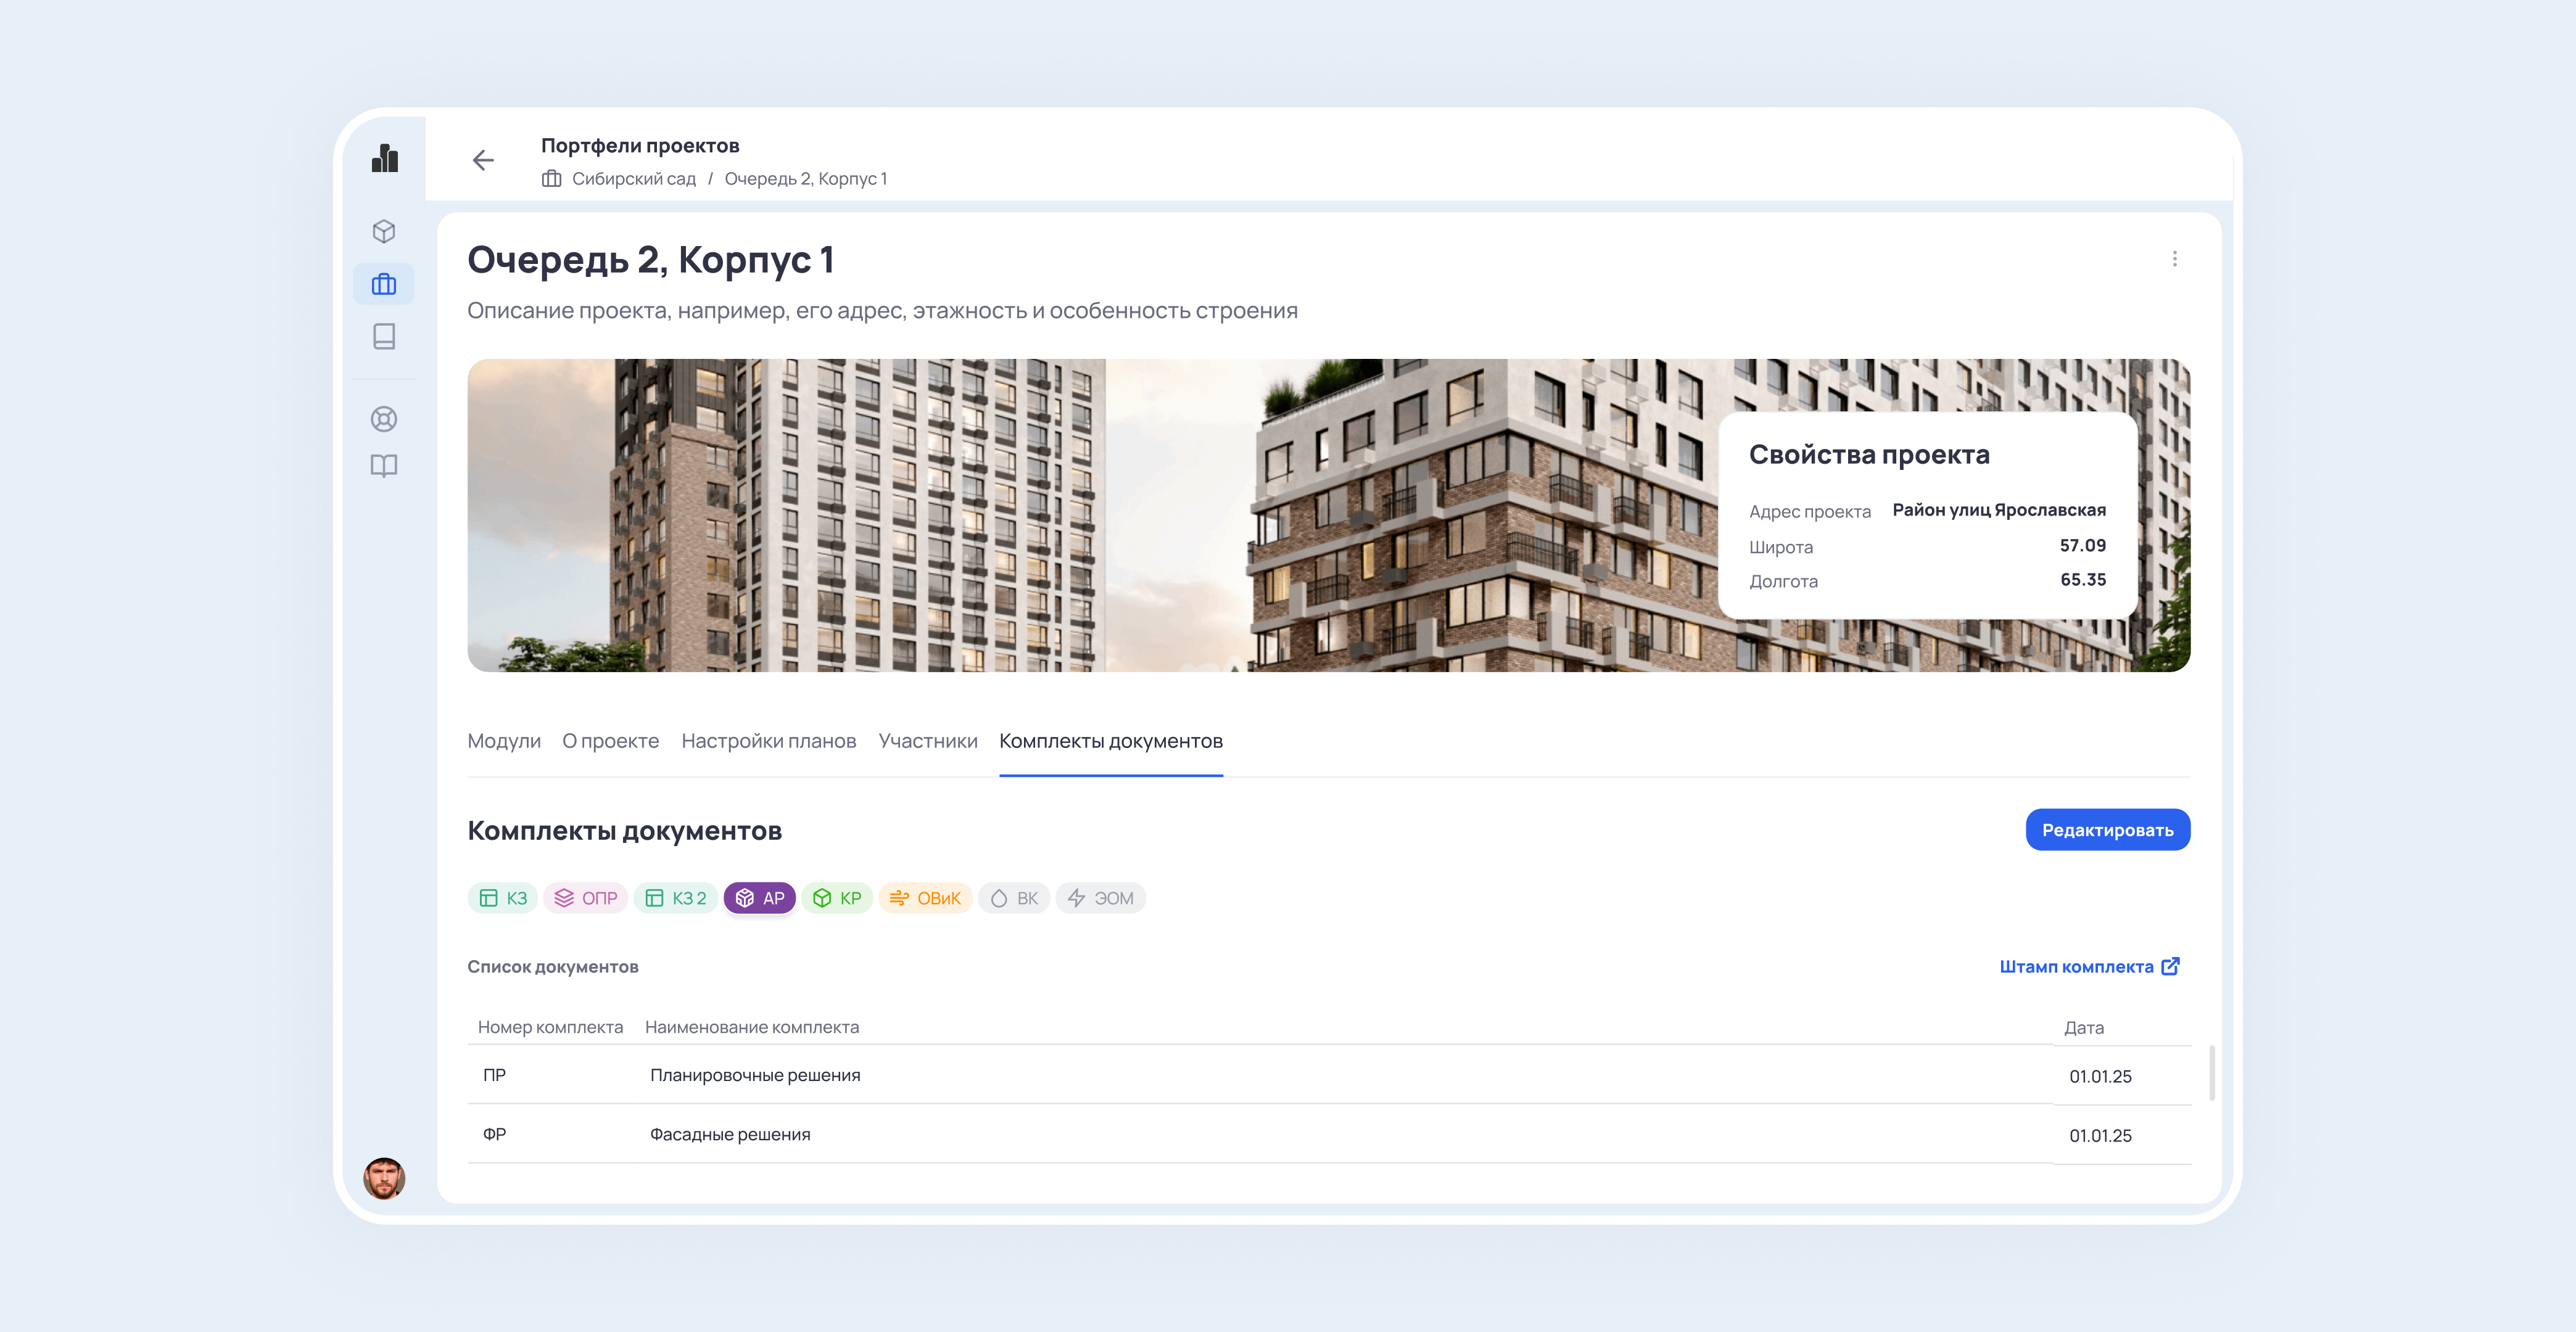Open the lifebuoy support icon

[384, 419]
